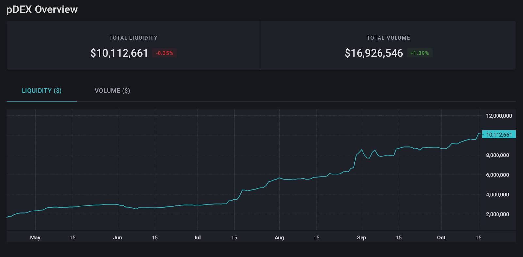Open the VOLUME ($) tab
Viewport: 523px width, 257px height.
pos(112,91)
